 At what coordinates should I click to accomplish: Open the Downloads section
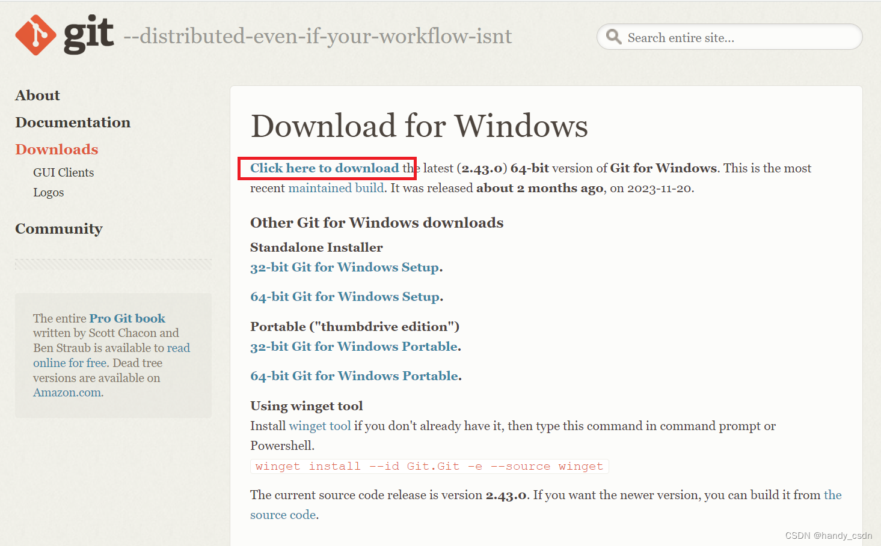click(x=57, y=150)
